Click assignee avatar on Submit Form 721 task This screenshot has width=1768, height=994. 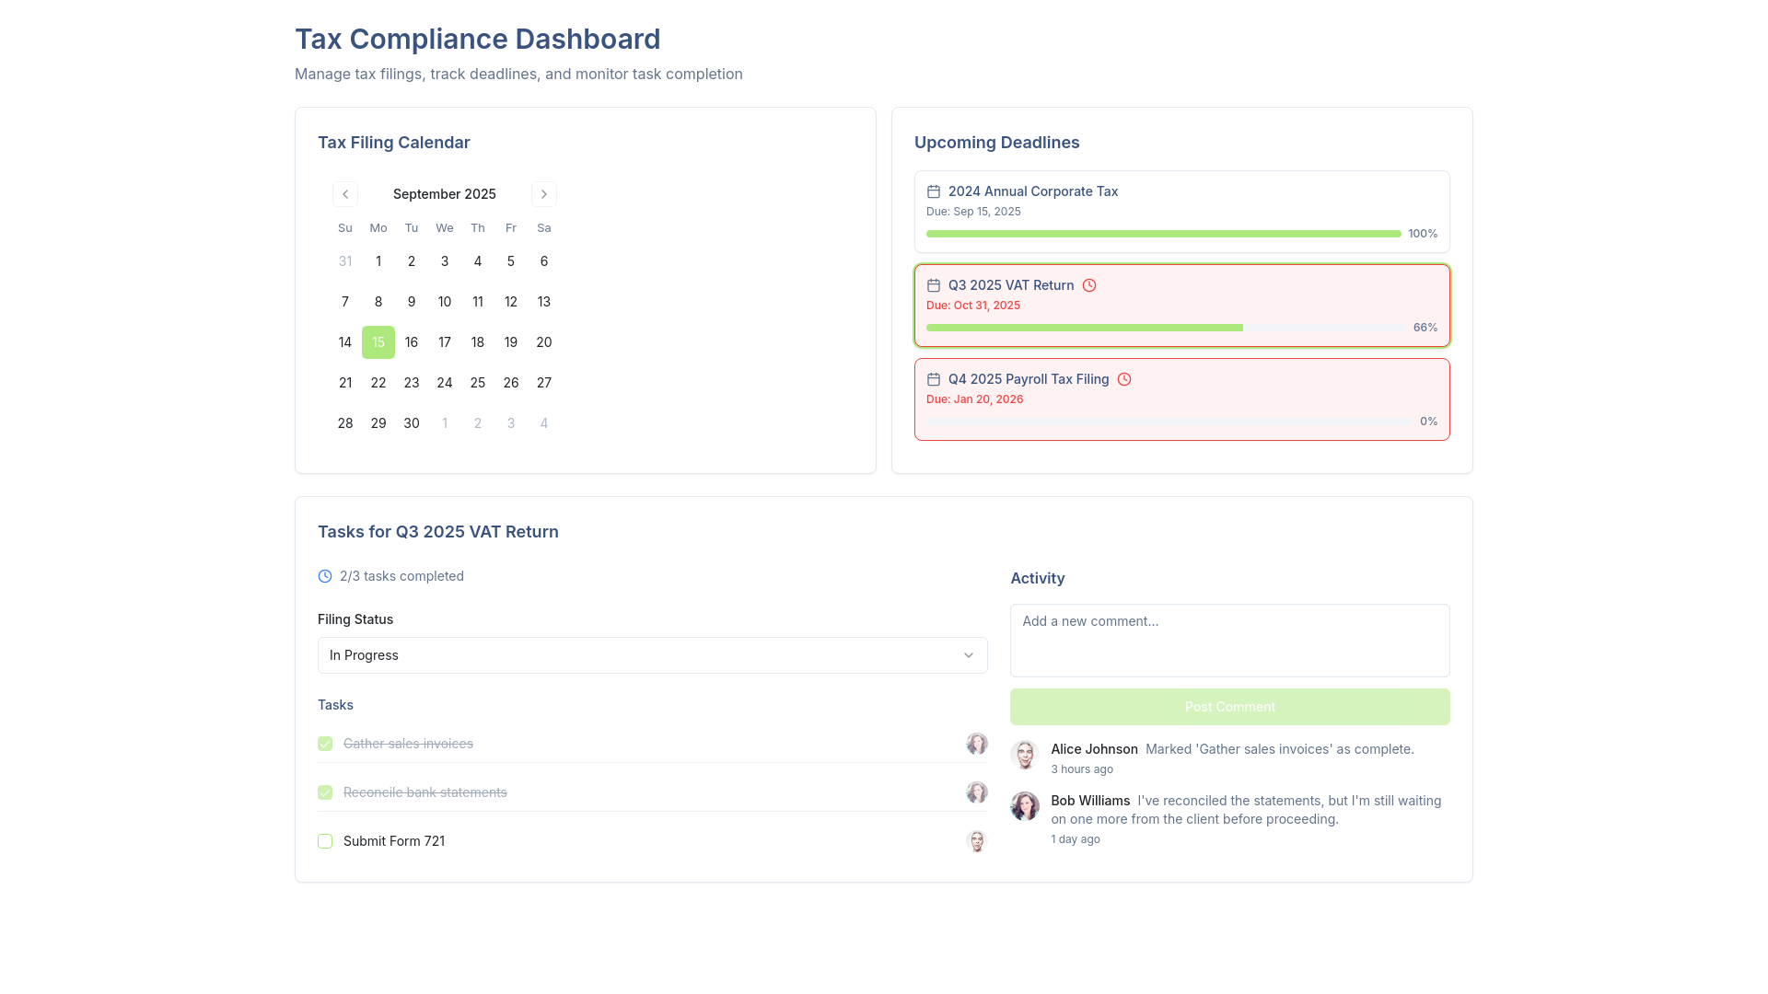(977, 841)
